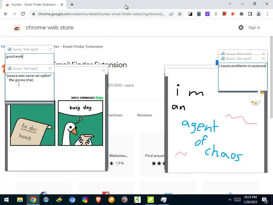Click the Google Chrome taskbar icon
This screenshot has height=205, width=273.
tap(33, 200)
